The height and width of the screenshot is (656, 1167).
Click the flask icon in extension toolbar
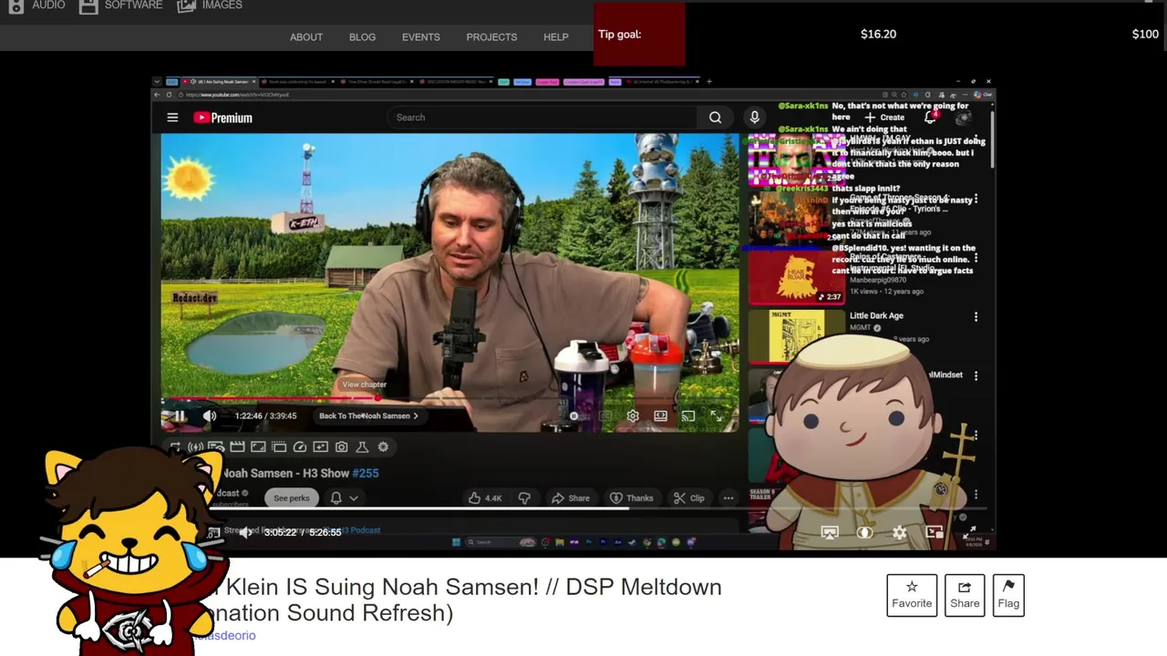coord(362,447)
